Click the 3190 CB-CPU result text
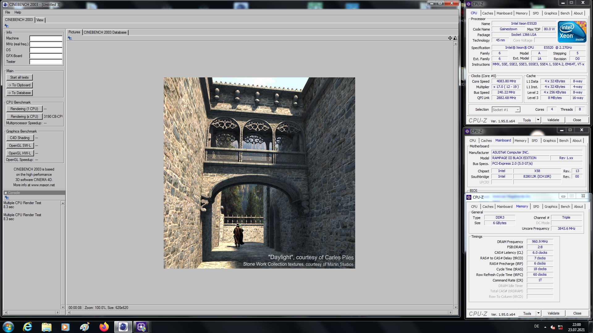The height and width of the screenshot is (333, 593). (53, 117)
